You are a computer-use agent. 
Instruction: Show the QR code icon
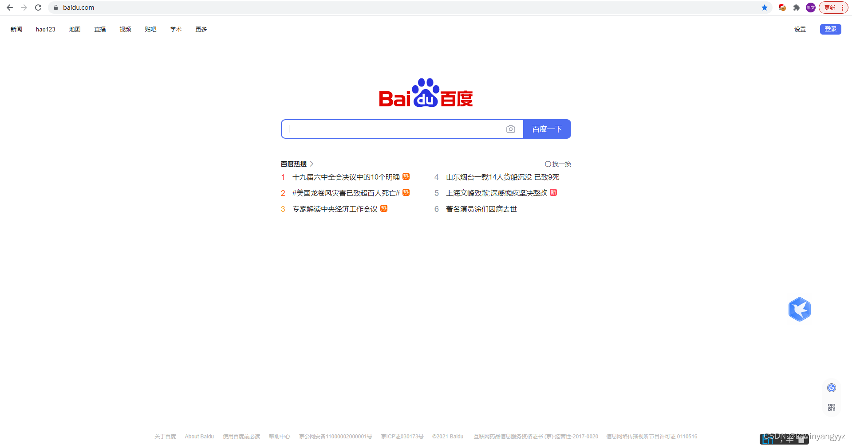(832, 407)
